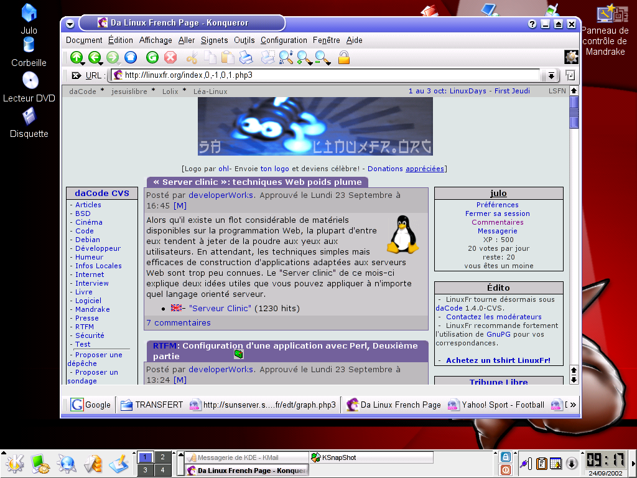Viewport: 637px width, 478px height.
Task: Open the Préférences link in julo box
Action: click(498, 205)
